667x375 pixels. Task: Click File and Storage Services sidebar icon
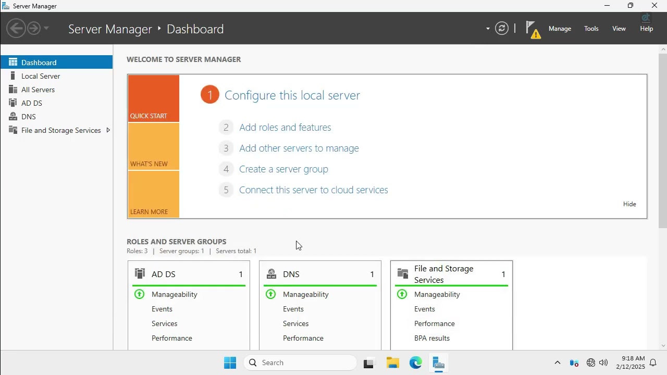click(x=13, y=130)
